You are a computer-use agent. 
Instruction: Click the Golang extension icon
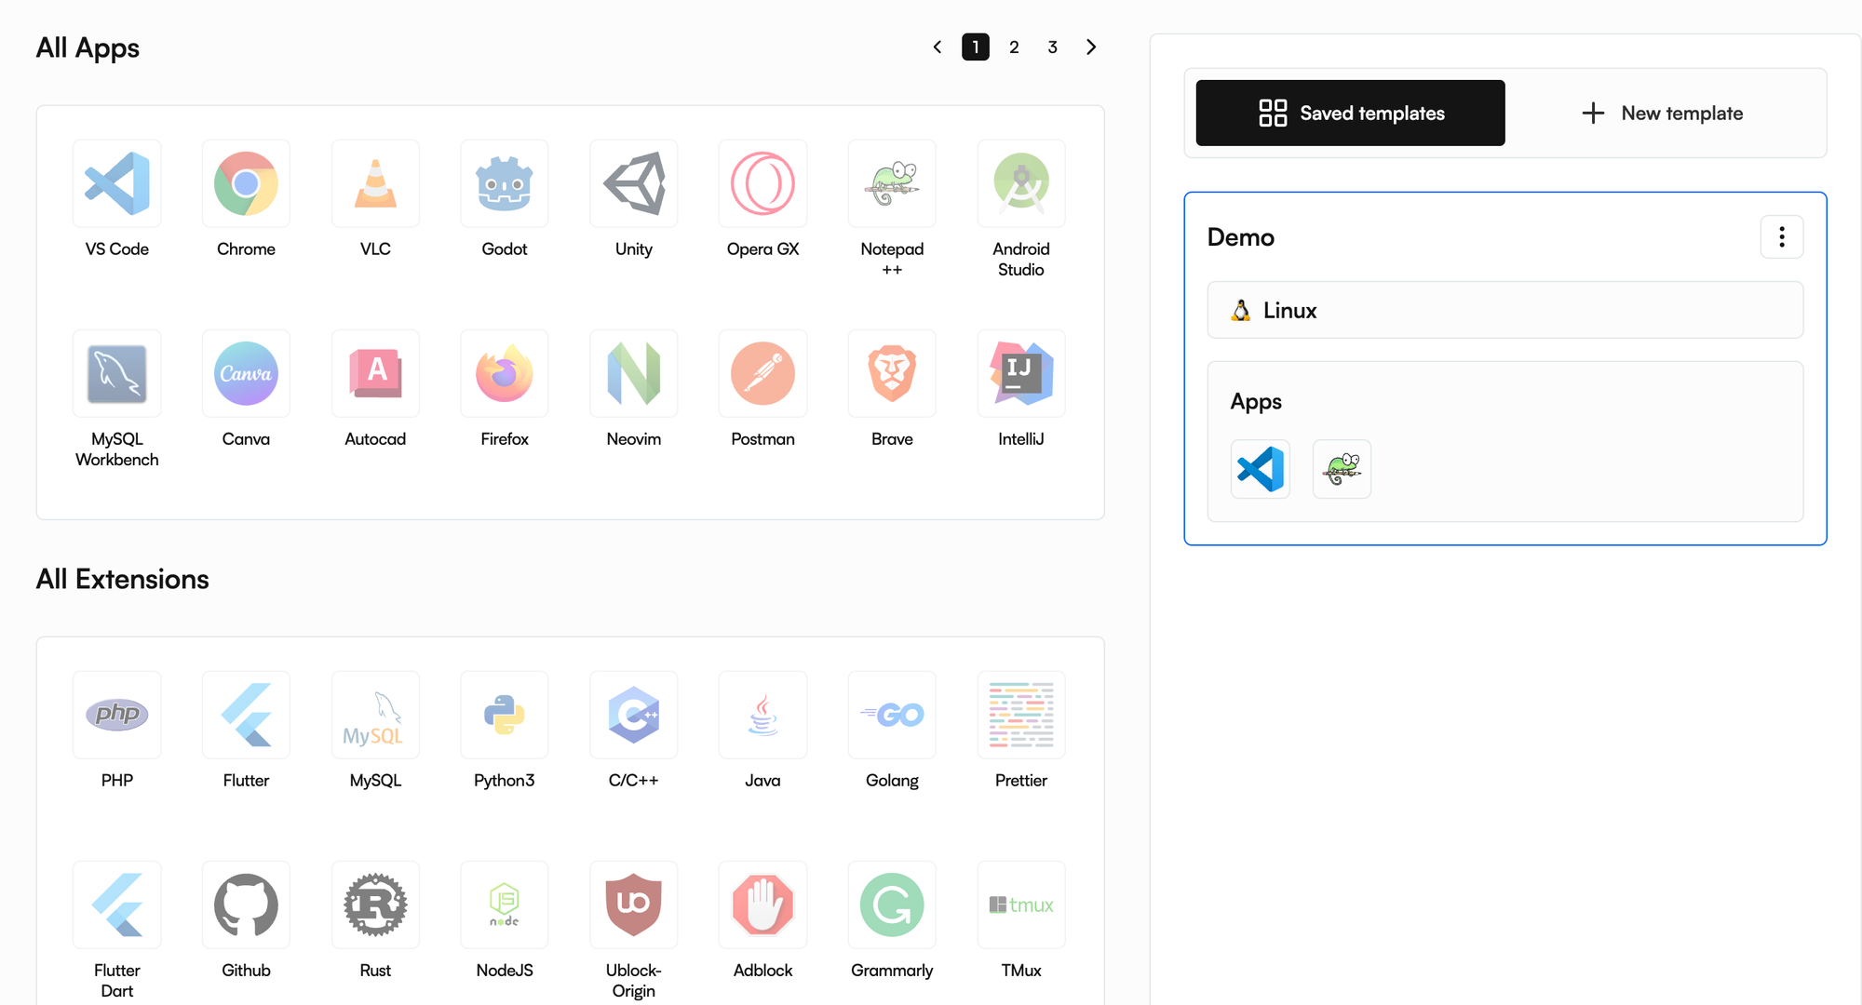point(892,715)
